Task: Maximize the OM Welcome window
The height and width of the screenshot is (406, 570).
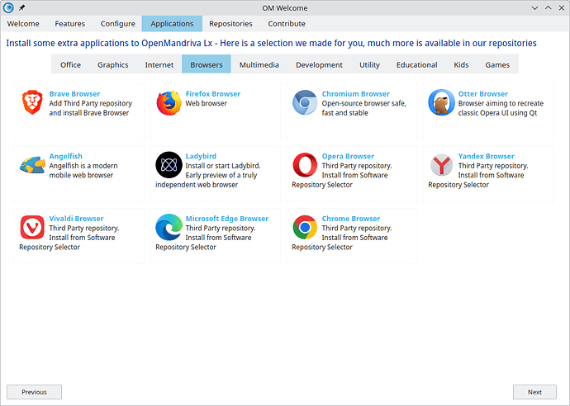Action: coord(549,7)
